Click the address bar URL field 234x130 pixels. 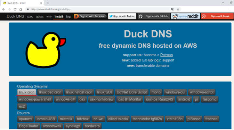[x=96, y=9]
